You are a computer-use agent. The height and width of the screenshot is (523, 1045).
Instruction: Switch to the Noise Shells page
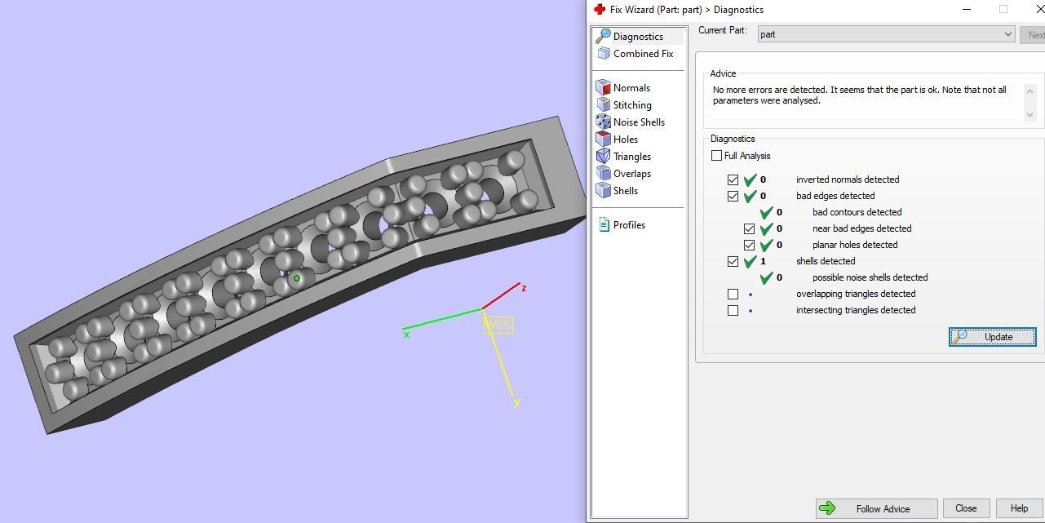[x=639, y=122]
